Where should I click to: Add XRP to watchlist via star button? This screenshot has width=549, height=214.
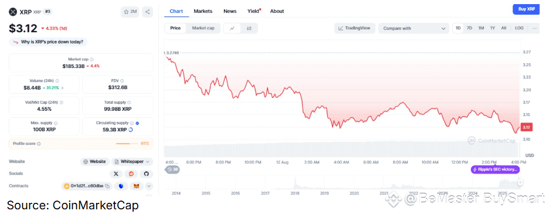pos(130,12)
